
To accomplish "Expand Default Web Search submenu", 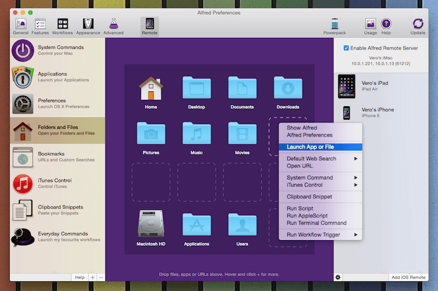I will [x=320, y=158].
